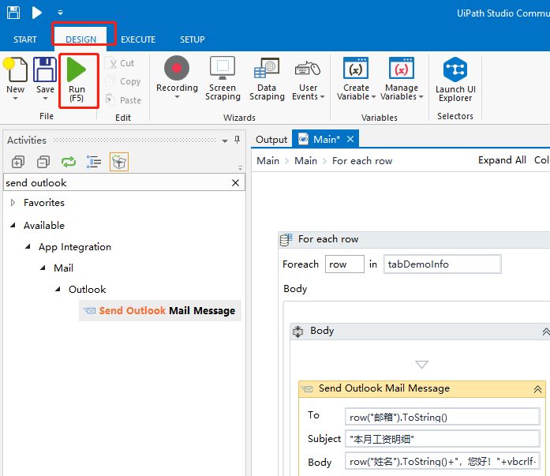Run the workflow with Run (F5)
Image resolution: width=550 pixels, height=476 pixels.
pos(77,80)
